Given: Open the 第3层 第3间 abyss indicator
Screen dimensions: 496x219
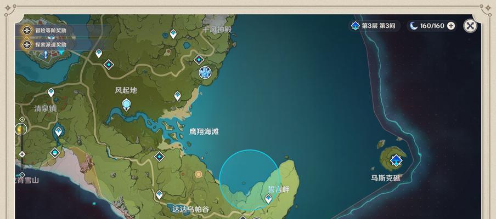Looking at the screenshot, I should point(374,26).
